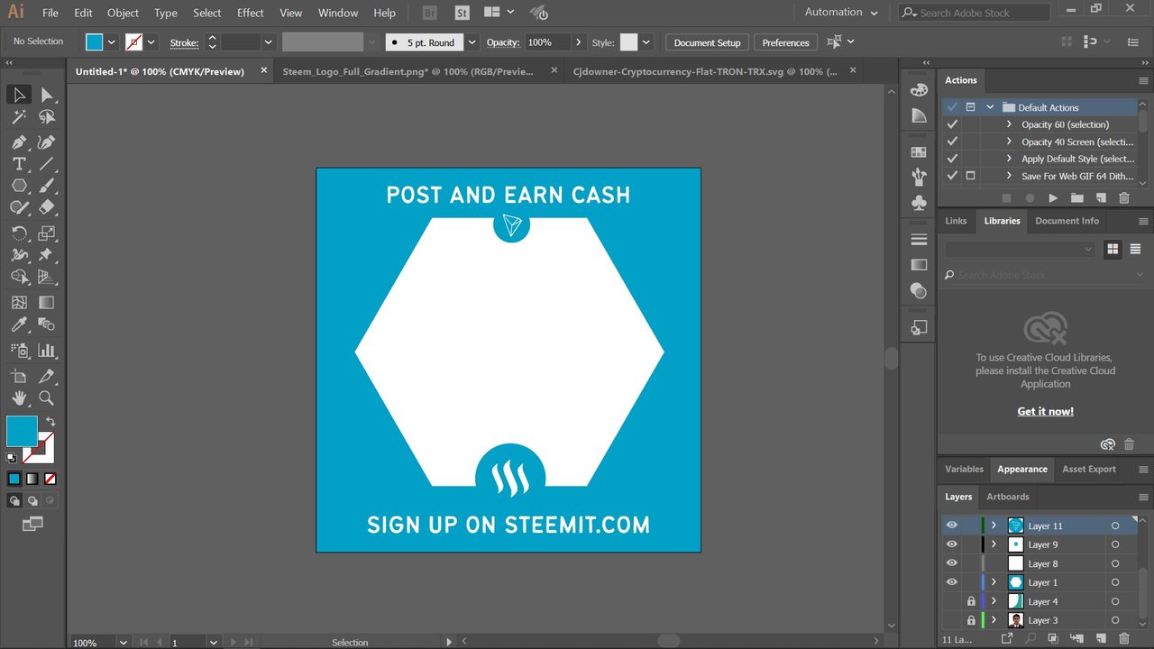Viewport: 1154px width, 649px height.
Task: Click the control bar blue fill swatch
Action: click(95, 42)
